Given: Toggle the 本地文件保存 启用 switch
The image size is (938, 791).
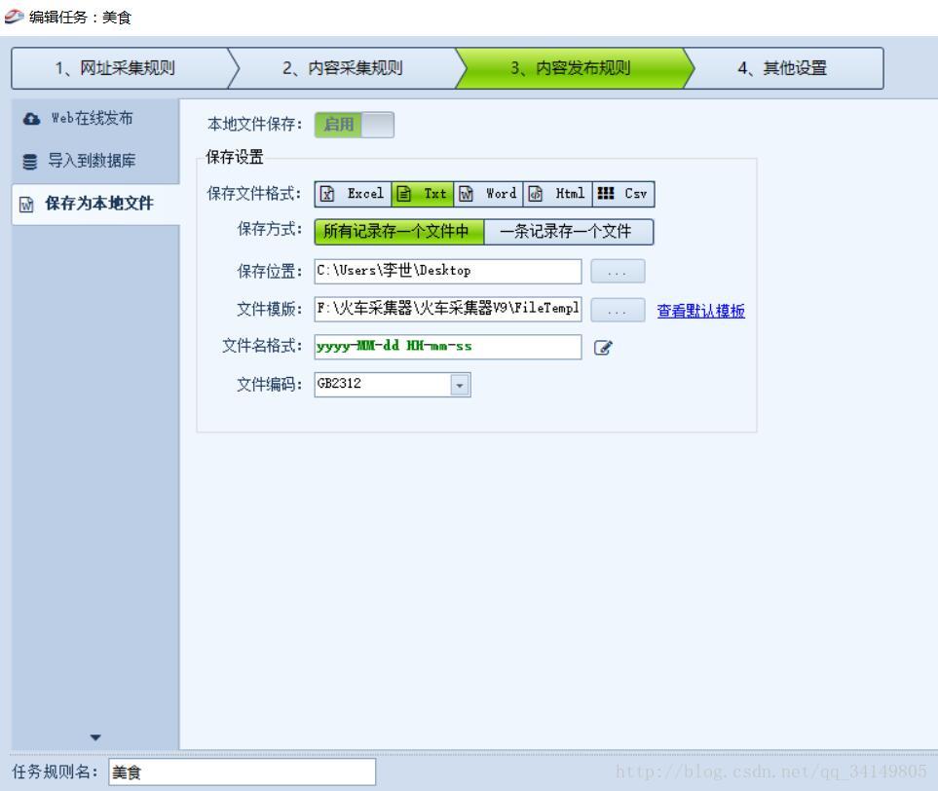Looking at the screenshot, I should click(355, 125).
